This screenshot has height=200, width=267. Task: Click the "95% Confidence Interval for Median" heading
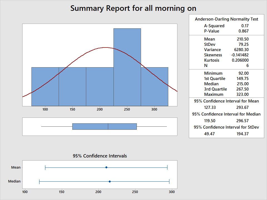226,114
